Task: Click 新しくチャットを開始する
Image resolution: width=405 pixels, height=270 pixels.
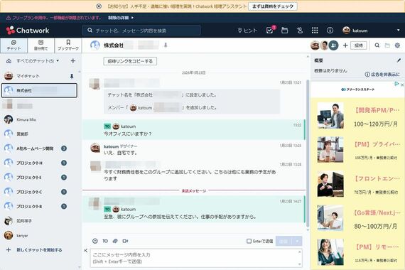Action: pyautogui.click(x=34, y=250)
